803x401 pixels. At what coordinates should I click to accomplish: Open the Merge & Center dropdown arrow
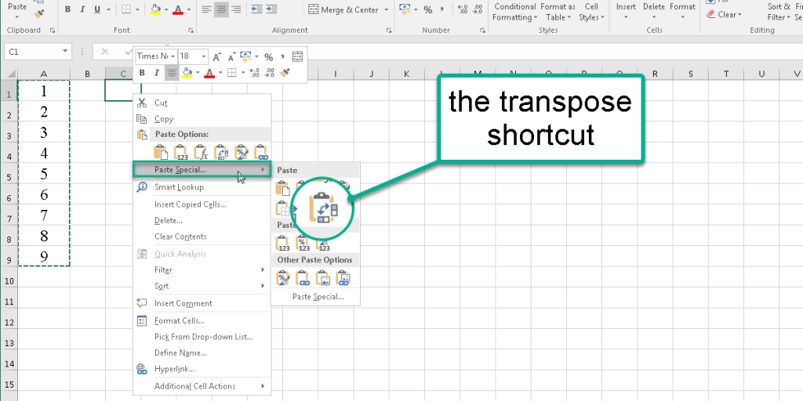point(386,9)
